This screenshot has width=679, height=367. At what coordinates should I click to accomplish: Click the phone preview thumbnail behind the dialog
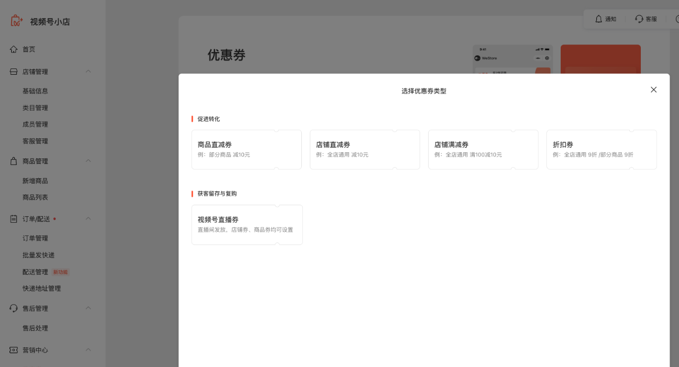[x=512, y=59]
